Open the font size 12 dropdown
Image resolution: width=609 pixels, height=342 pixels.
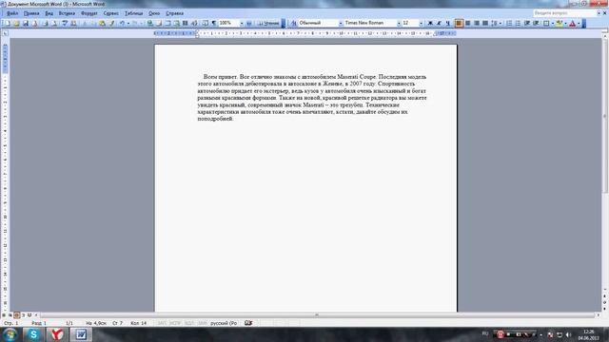[421, 23]
